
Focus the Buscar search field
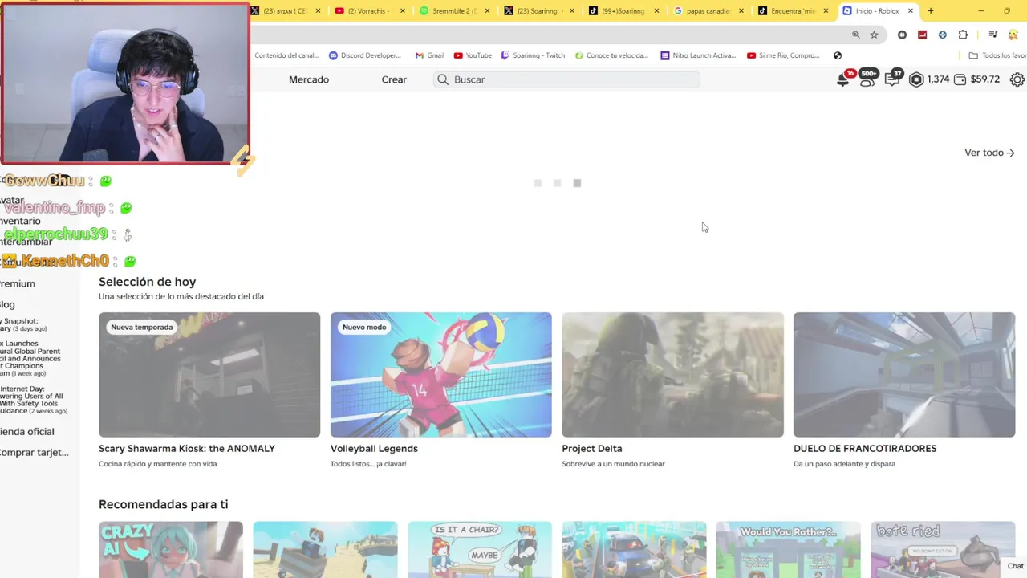point(566,79)
